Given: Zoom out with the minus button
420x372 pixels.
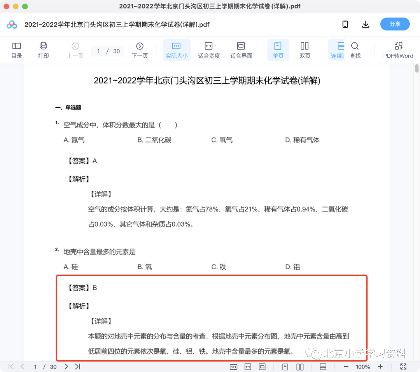Looking at the screenshot, I should (x=346, y=367).
